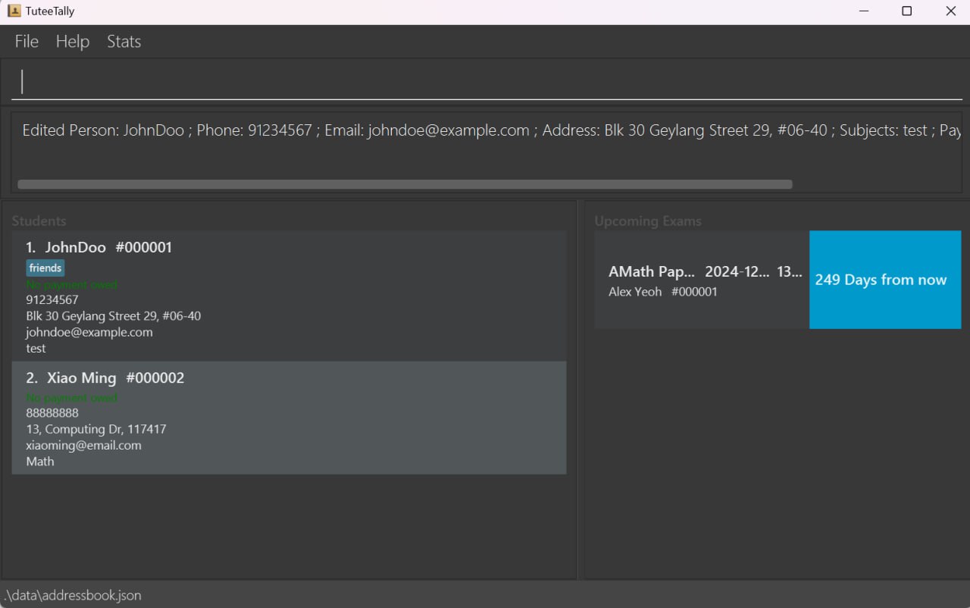Select the JohnDoo student card

tap(288, 296)
